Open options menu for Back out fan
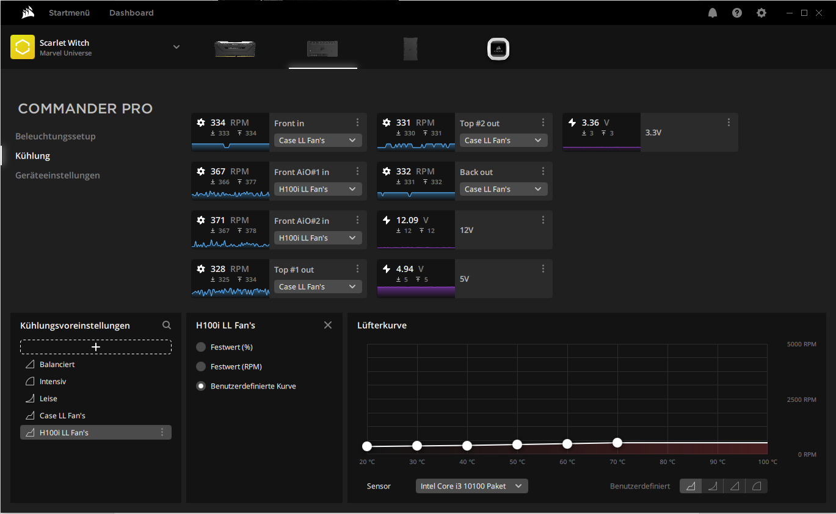The width and height of the screenshot is (836, 514). pyautogui.click(x=543, y=171)
